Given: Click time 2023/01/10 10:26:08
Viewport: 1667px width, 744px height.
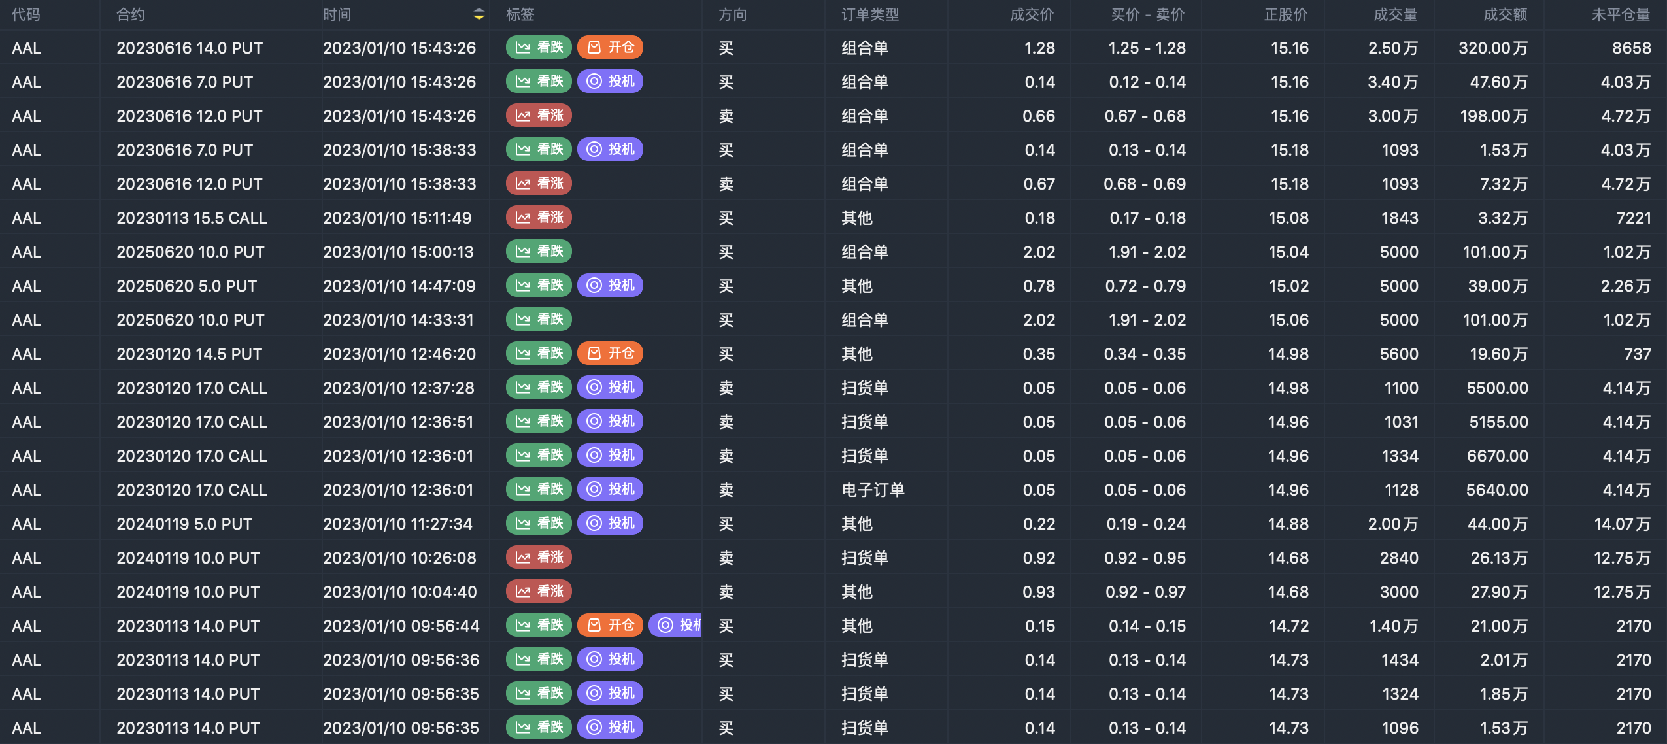Looking at the screenshot, I should point(399,558).
